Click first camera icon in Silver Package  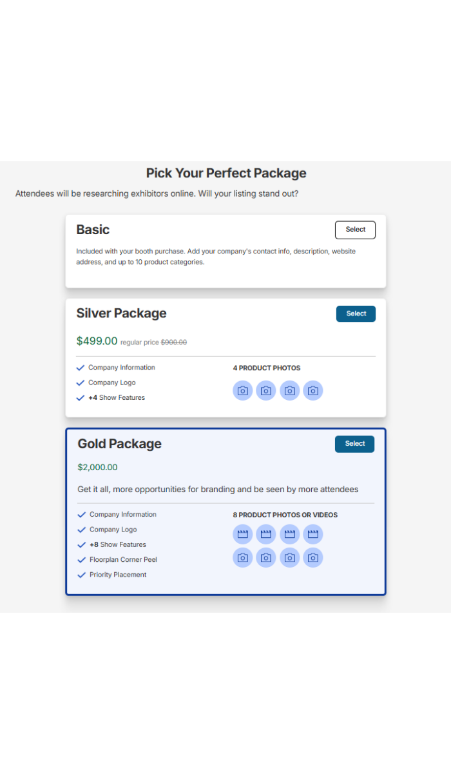(x=243, y=390)
